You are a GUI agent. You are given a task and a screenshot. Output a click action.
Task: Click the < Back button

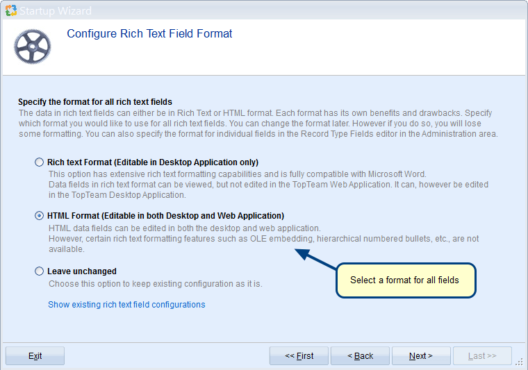[360, 356]
